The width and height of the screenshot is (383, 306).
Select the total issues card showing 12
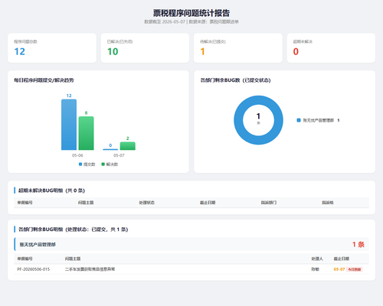[x=52, y=47]
